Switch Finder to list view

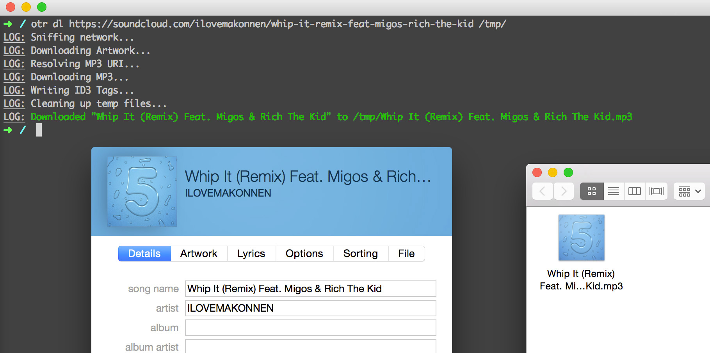tap(614, 191)
